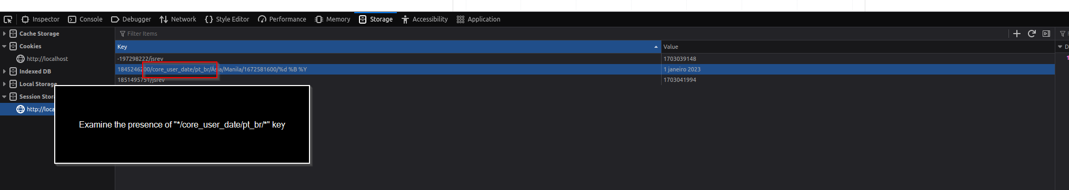Screen dimensions: 1069x190
Task: Collapse the Data section arrow in sidebar
Action: (1060, 47)
